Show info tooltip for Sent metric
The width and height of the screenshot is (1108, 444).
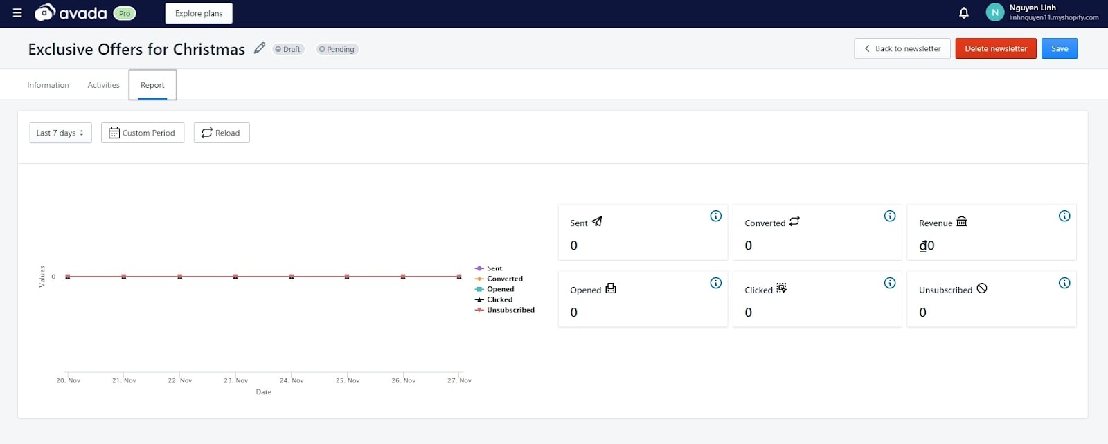pos(715,216)
